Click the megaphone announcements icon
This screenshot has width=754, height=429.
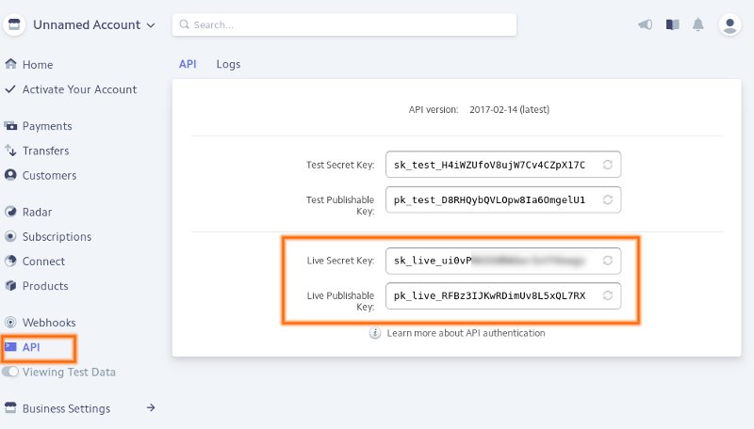tap(645, 25)
